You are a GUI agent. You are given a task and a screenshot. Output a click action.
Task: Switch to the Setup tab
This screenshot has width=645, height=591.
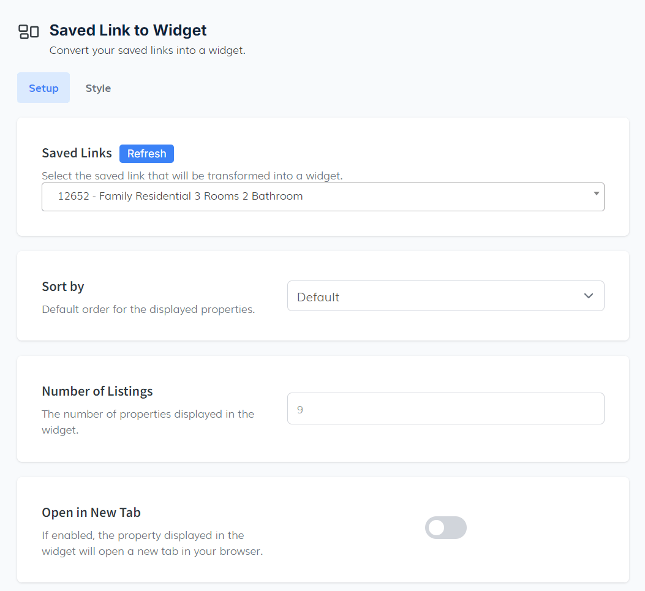click(43, 88)
